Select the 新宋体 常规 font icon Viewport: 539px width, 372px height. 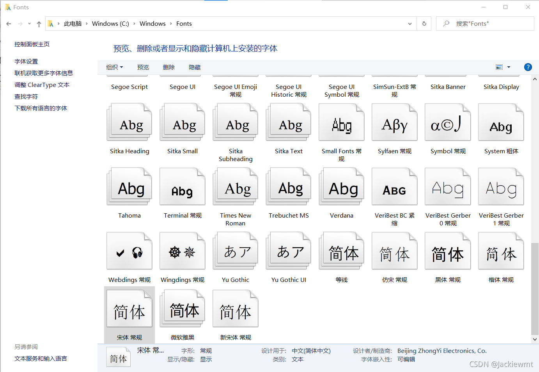[236, 308]
